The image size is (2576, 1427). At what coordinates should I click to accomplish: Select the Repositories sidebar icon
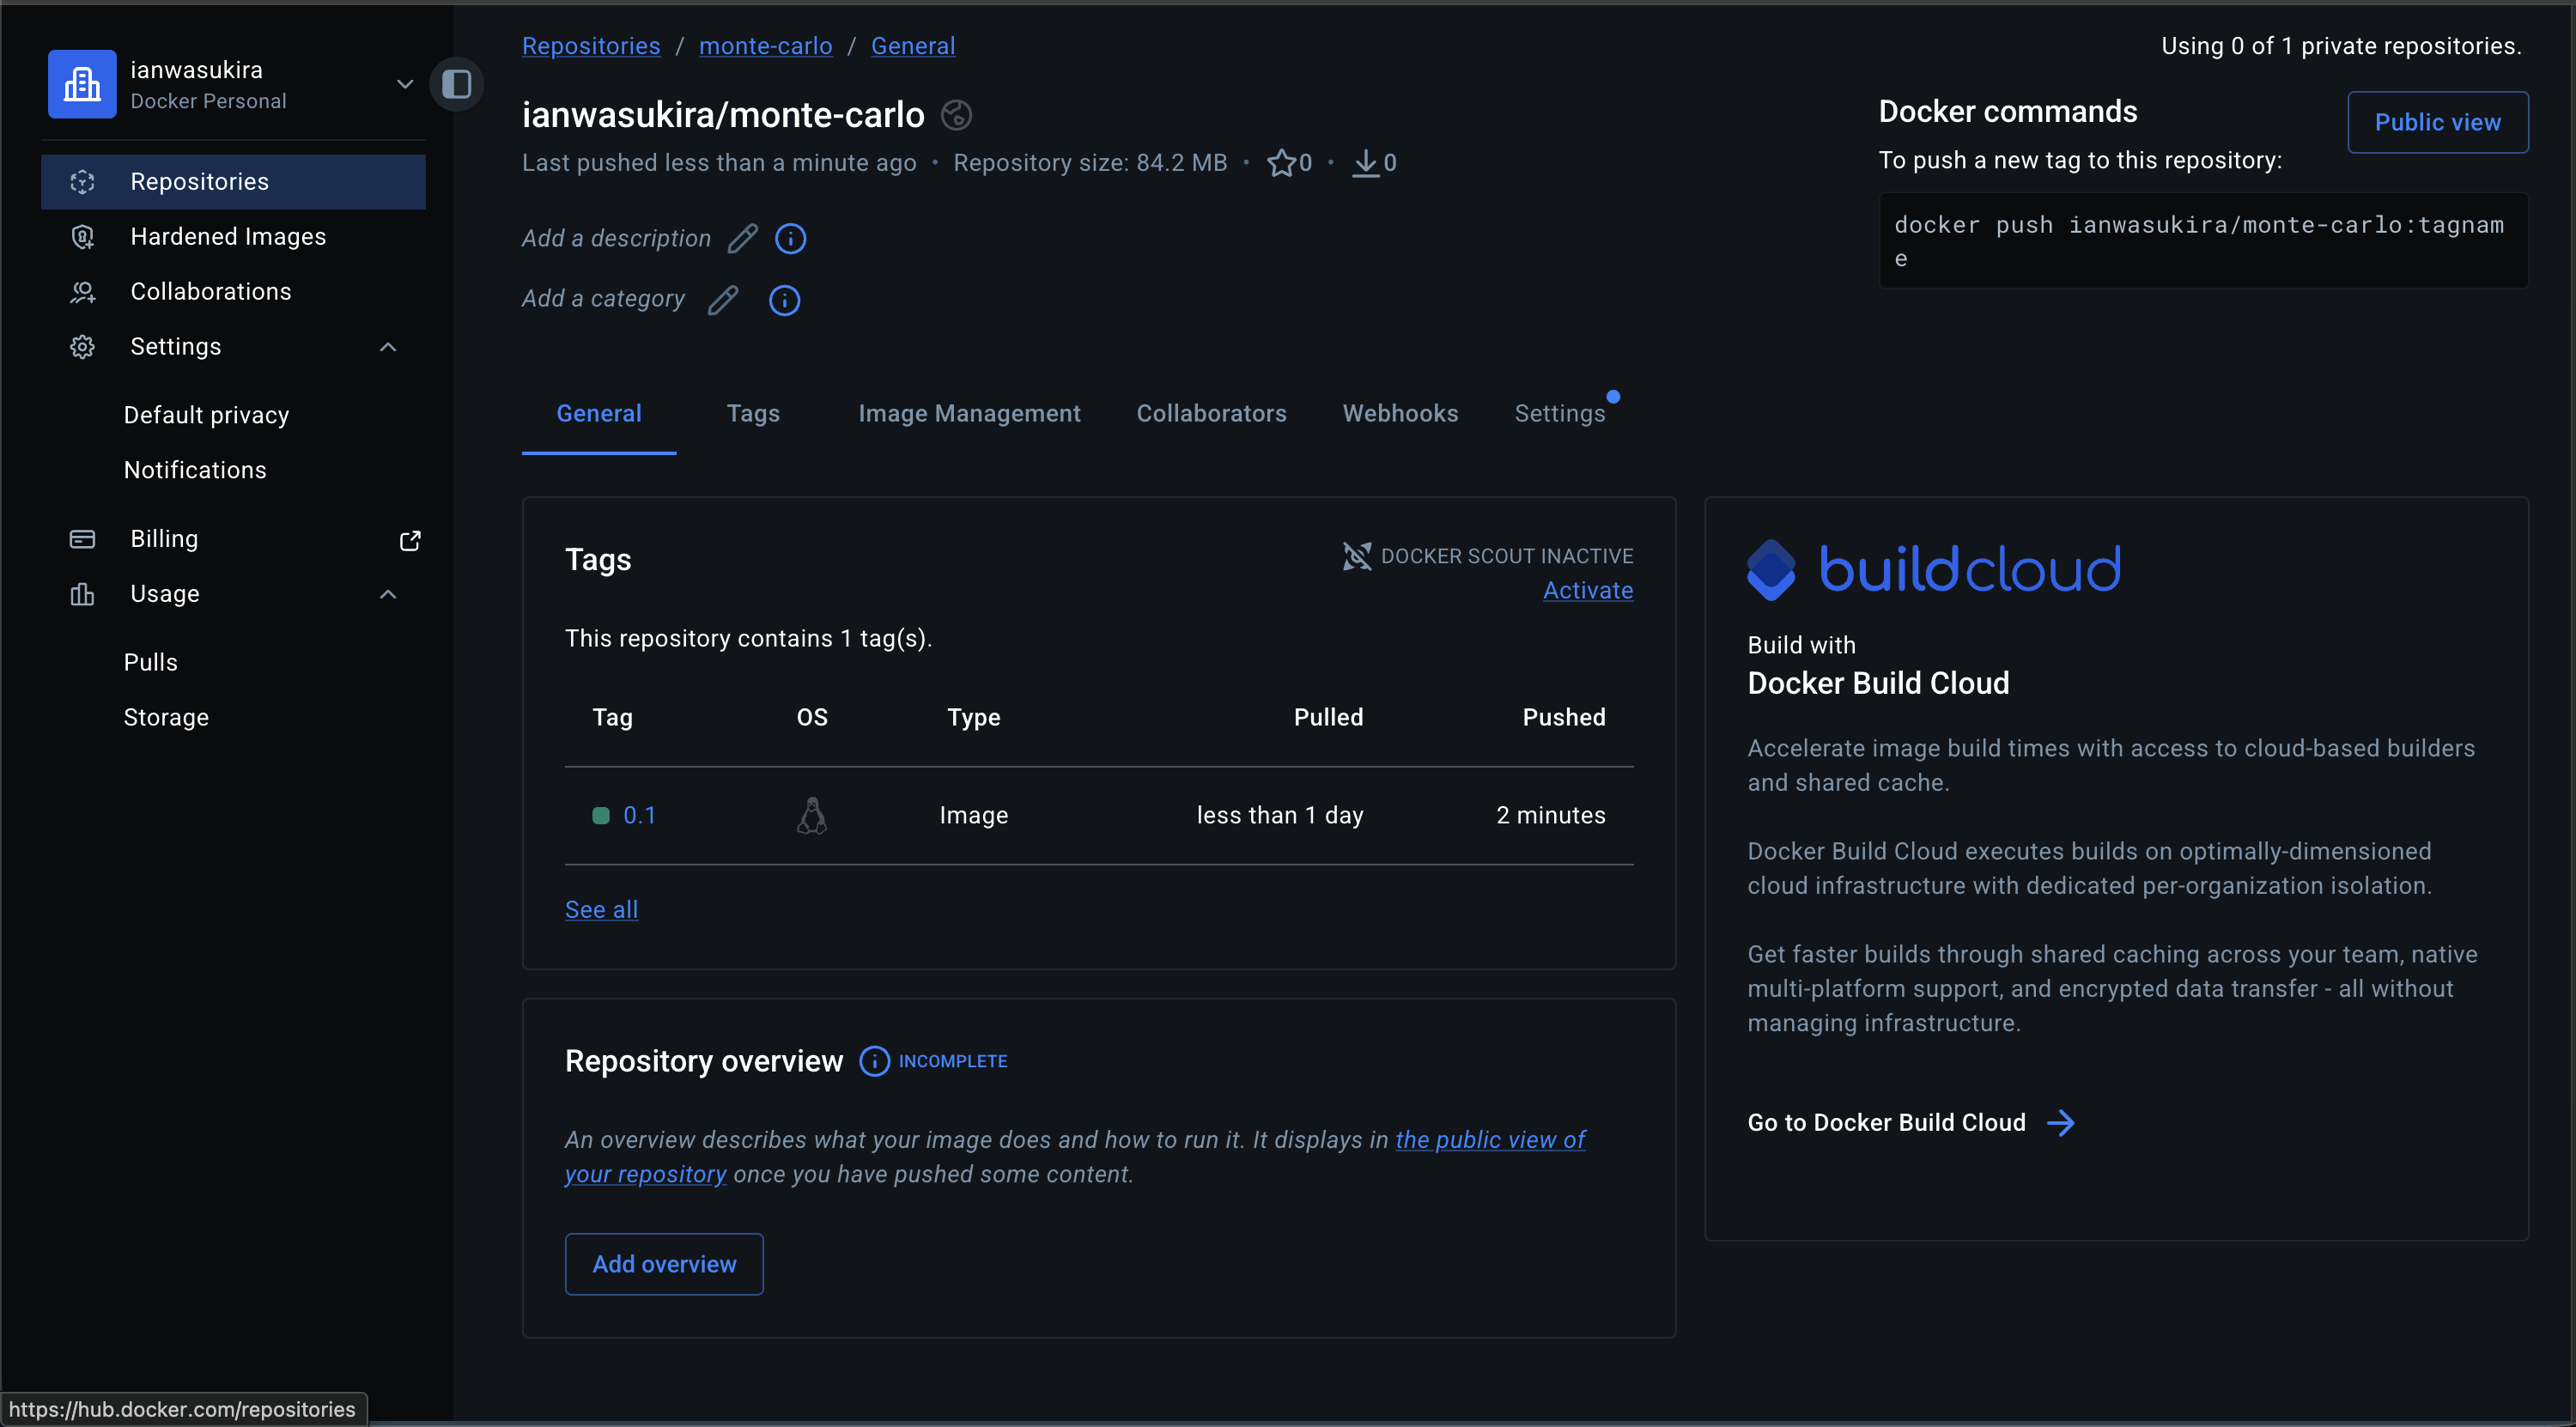(x=82, y=181)
